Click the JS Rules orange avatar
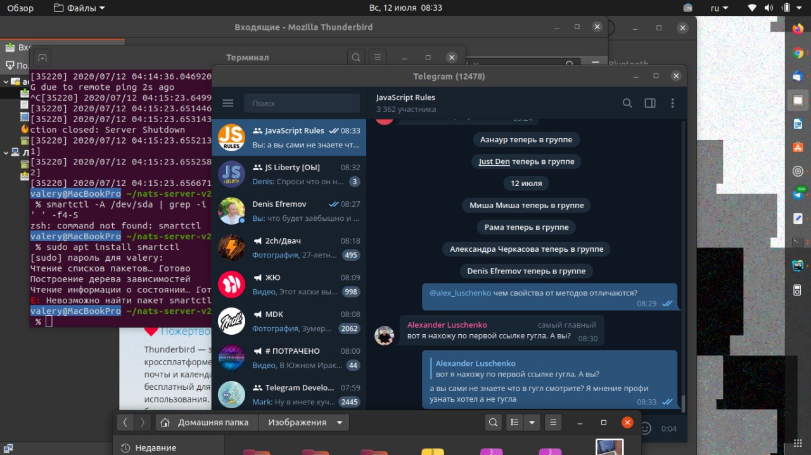Screen dimensions: 811x455 pyautogui.click(x=231, y=137)
